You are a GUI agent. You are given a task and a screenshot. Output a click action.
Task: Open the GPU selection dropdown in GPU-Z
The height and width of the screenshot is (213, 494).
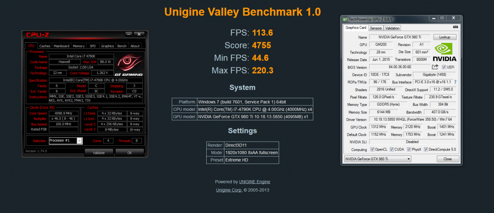(377, 159)
